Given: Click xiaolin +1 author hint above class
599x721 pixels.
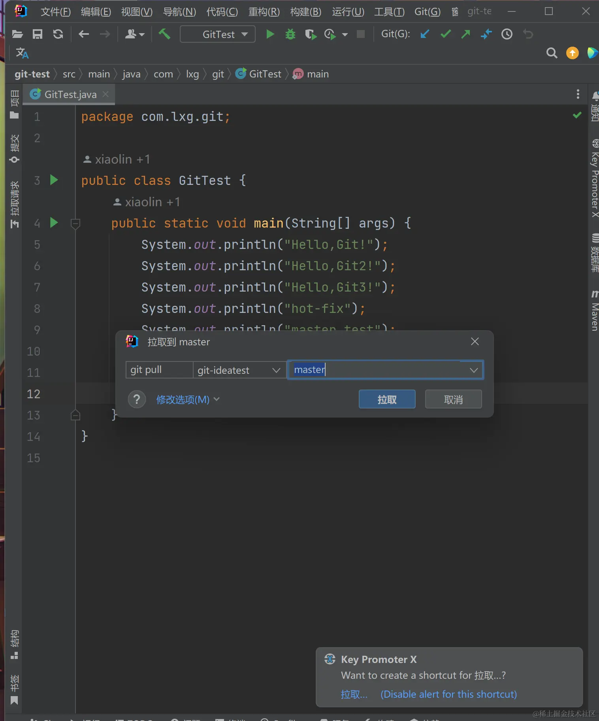Looking at the screenshot, I should pyautogui.click(x=117, y=159).
